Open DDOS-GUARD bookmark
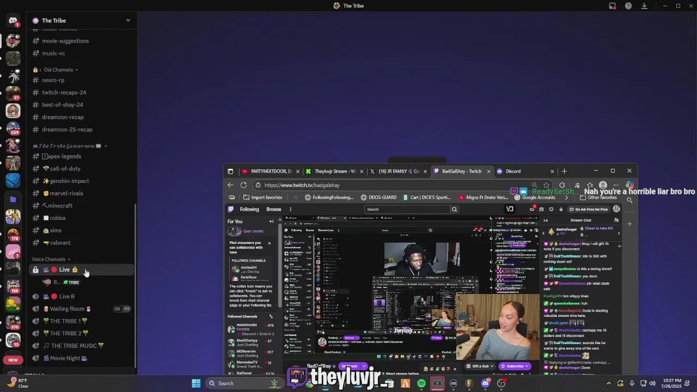The height and width of the screenshot is (392, 697). [x=378, y=198]
